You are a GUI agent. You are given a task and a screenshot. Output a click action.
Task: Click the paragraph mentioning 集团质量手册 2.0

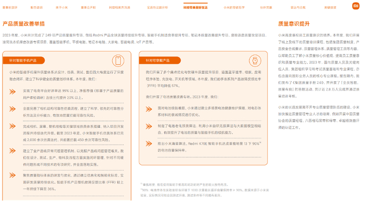[319, 65]
